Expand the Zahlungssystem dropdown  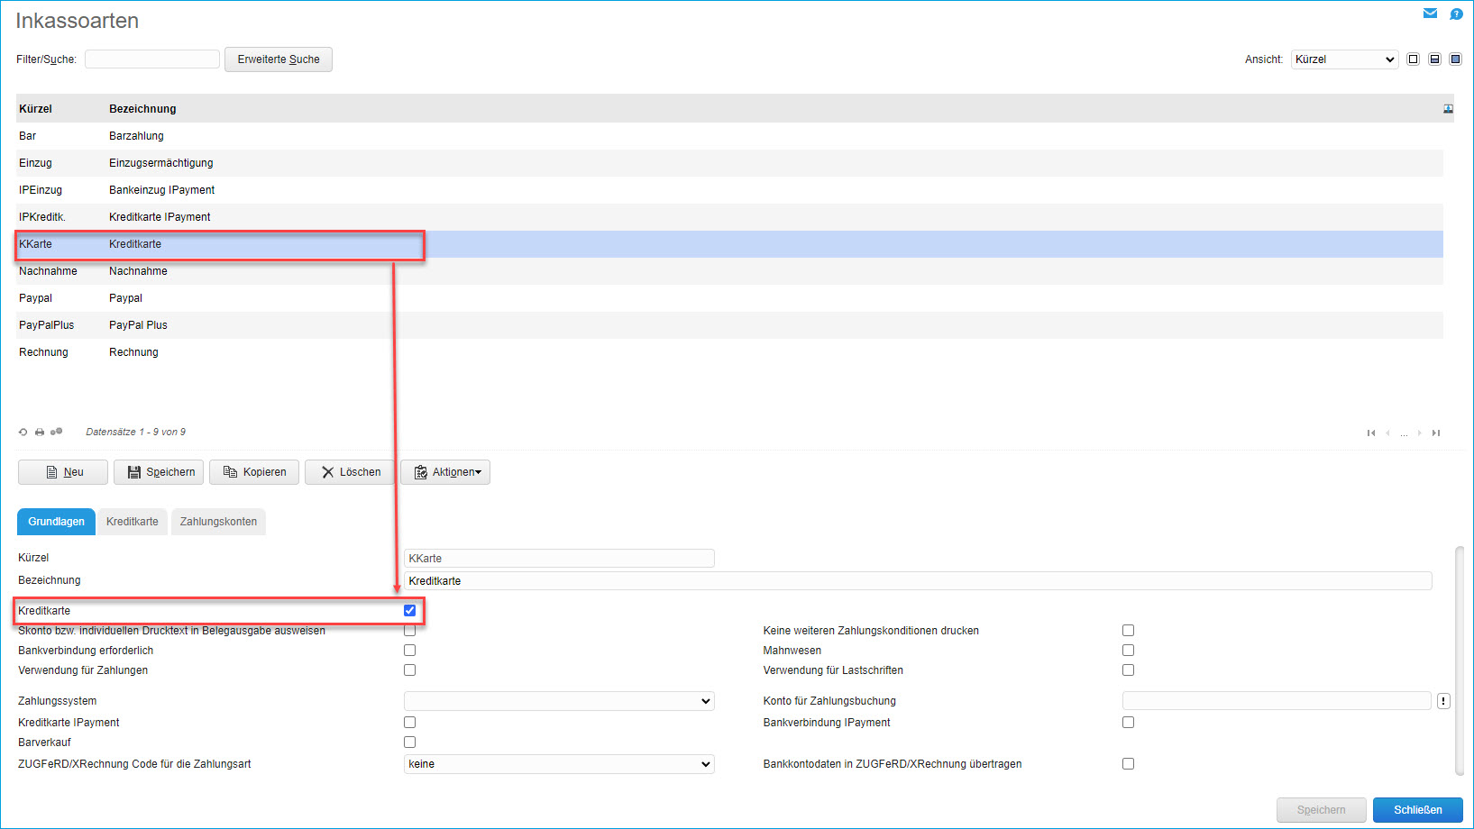coord(559,701)
